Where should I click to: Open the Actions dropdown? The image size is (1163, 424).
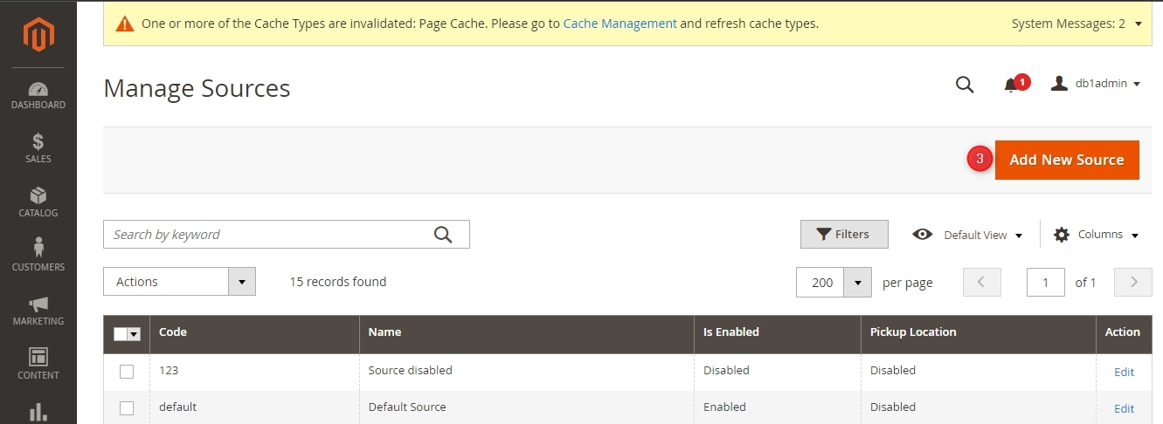[x=179, y=282]
